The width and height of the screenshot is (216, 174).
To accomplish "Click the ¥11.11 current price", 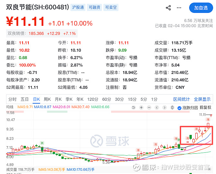I will click(x=25, y=21).
